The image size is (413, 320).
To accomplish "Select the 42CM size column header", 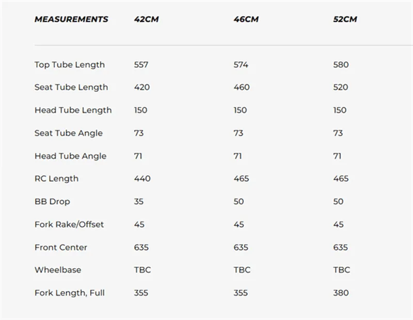I will [x=146, y=20].
